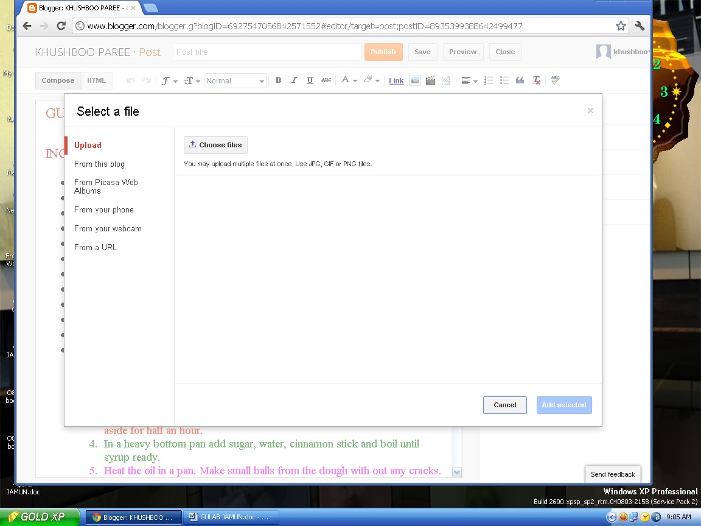Bookmark page with the star icon
Image resolution: width=701 pixels, height=526 pixels.
click(621, 26)
